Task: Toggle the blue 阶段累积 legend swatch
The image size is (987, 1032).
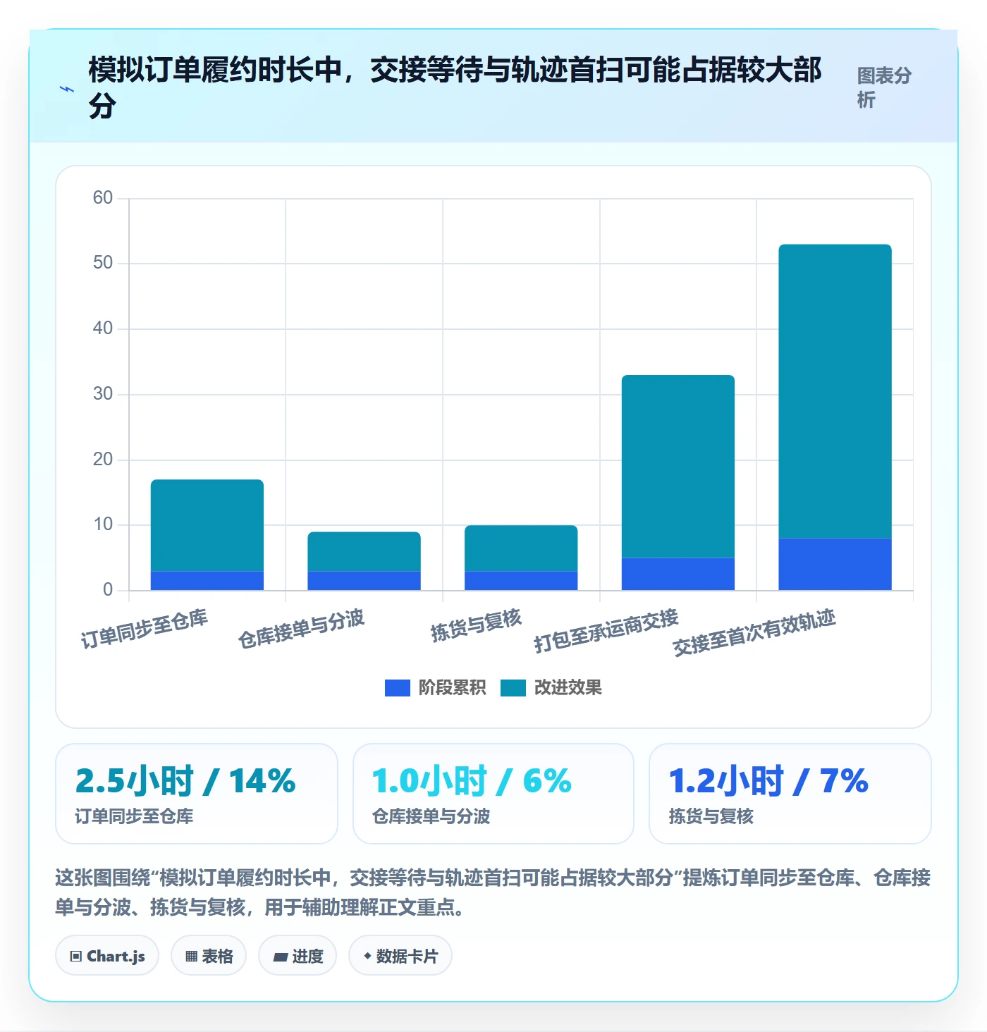Action: tap(397, 687)
